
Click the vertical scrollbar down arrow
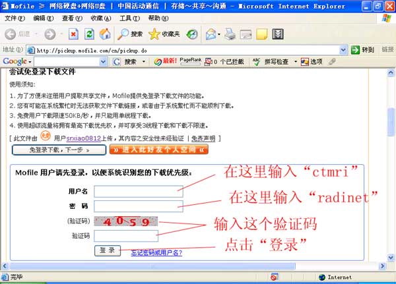coord(391,257)
